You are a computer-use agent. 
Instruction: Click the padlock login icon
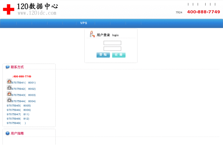[92, 34]
